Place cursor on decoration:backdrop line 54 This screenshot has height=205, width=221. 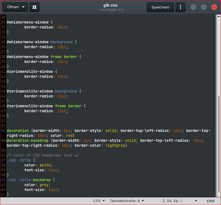coord(27,141)
